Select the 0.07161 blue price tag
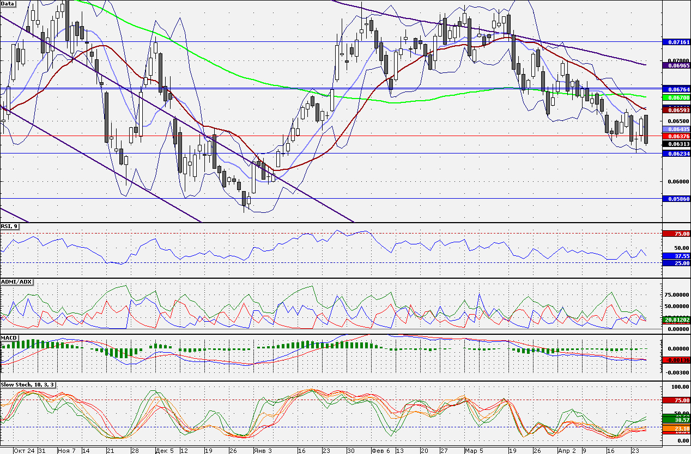 click(676, 41)
